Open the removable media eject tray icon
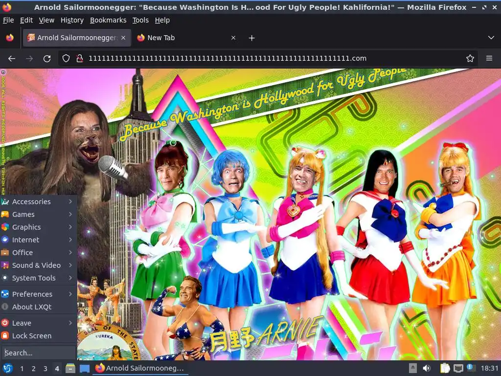This screenshot has width=501, height=376. point(413,368)
